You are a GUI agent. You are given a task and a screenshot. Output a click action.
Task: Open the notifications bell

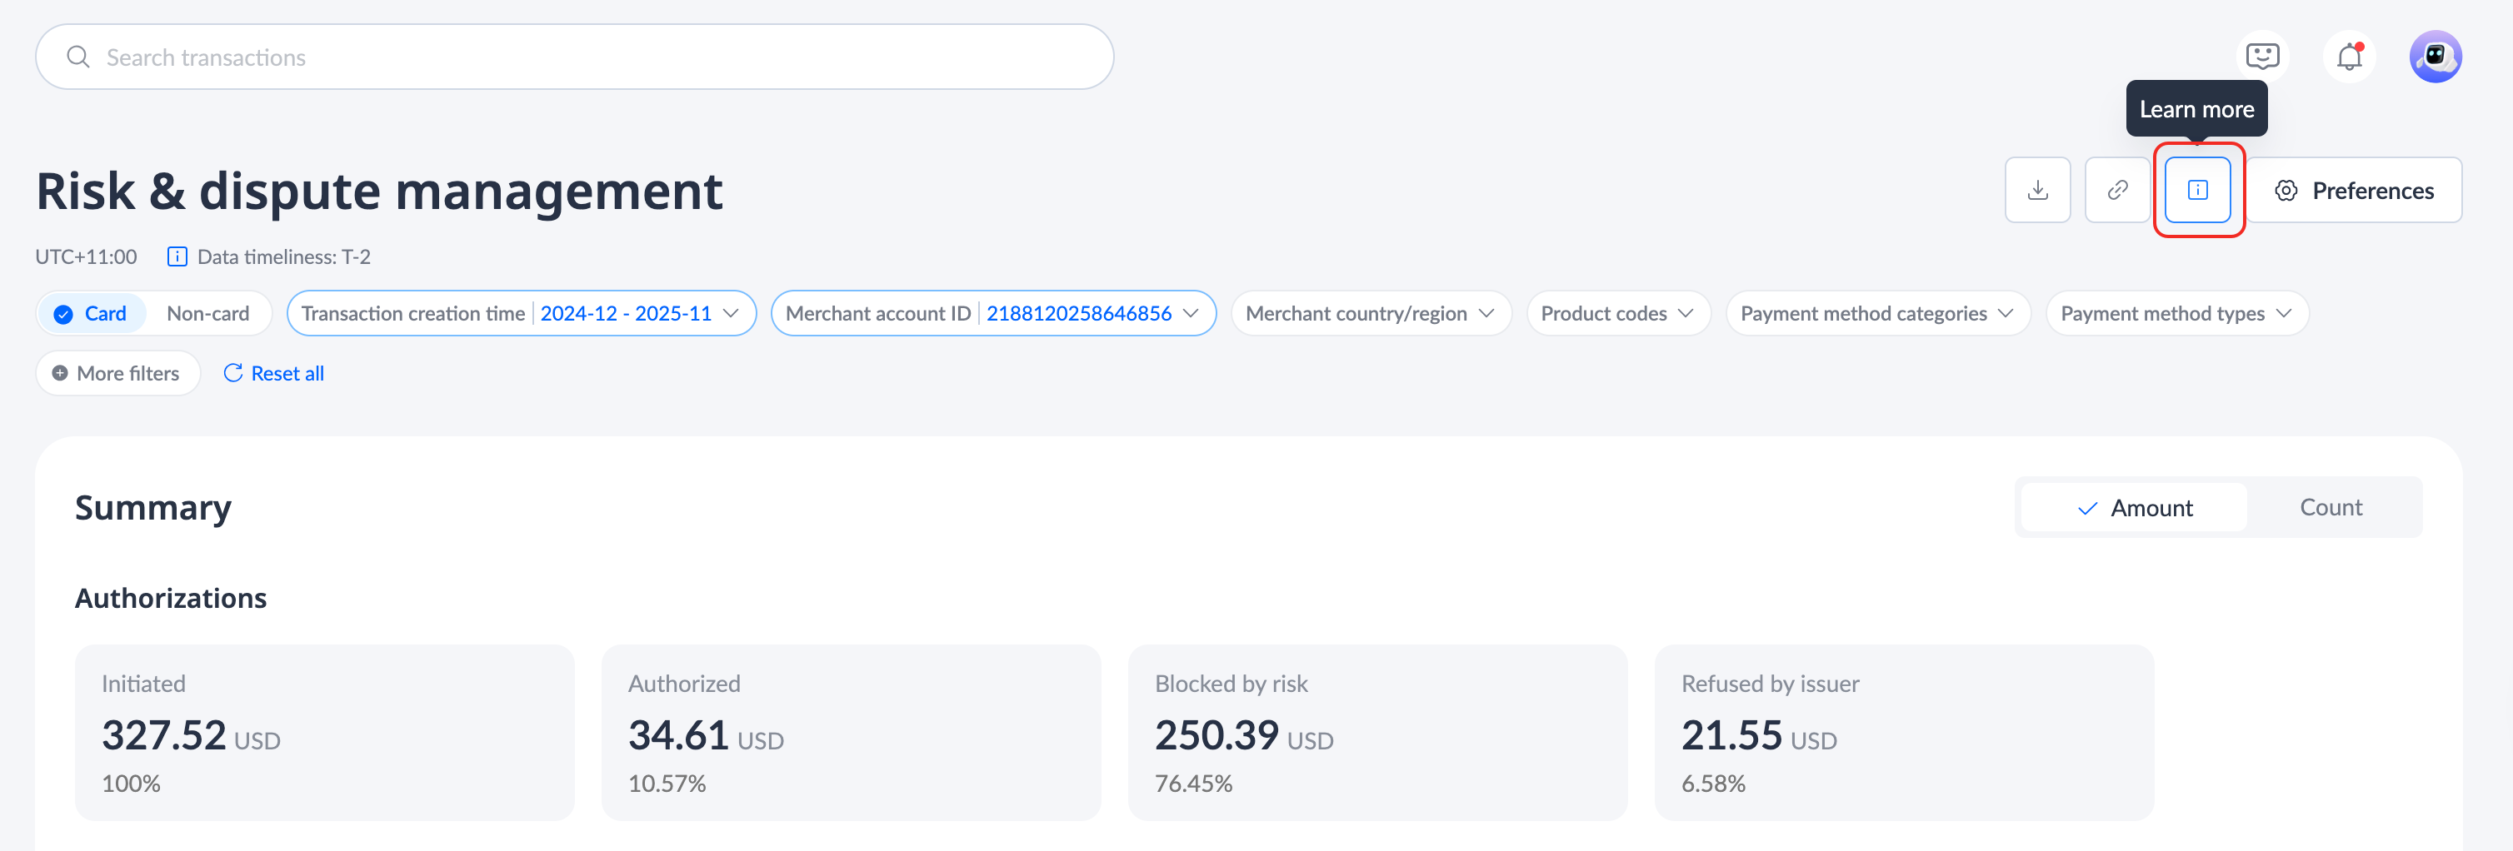tap(2349, 57)
